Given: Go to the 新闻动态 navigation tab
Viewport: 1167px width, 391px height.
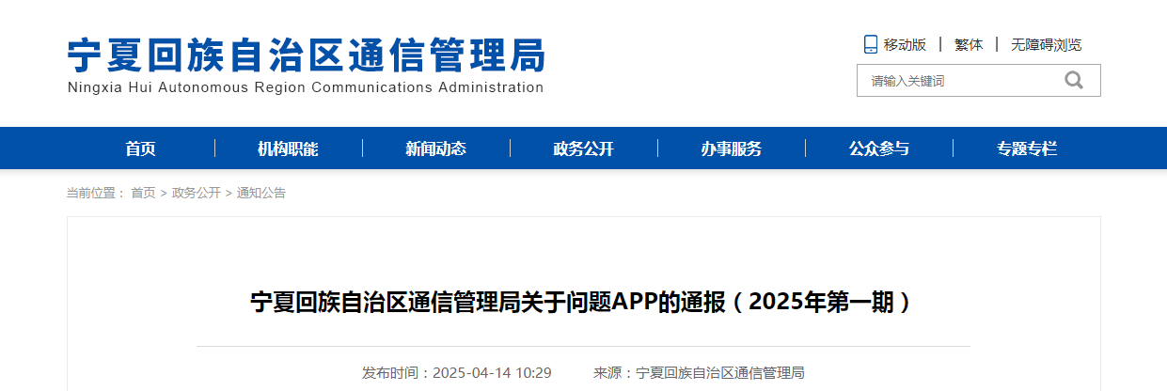Looking at the screenshot, I should [x=435, y=149].
